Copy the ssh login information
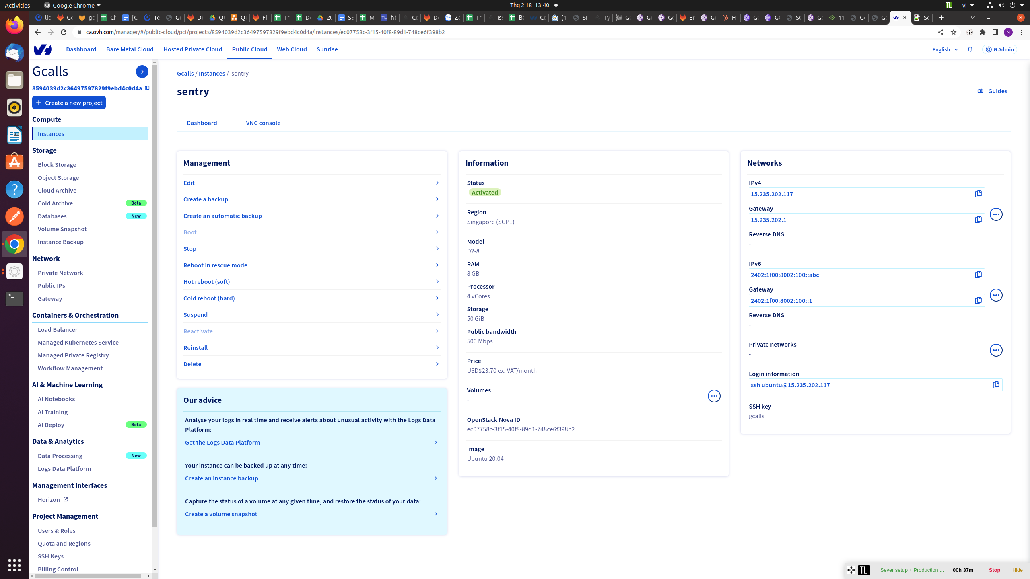1030x579 pixels. pyautogui.click(x=996, y=385)
